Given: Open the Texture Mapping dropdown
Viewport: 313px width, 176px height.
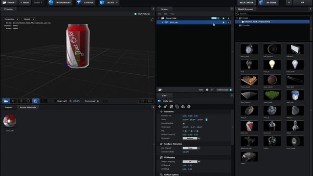Looking at the screenshot, I should 191,162.
